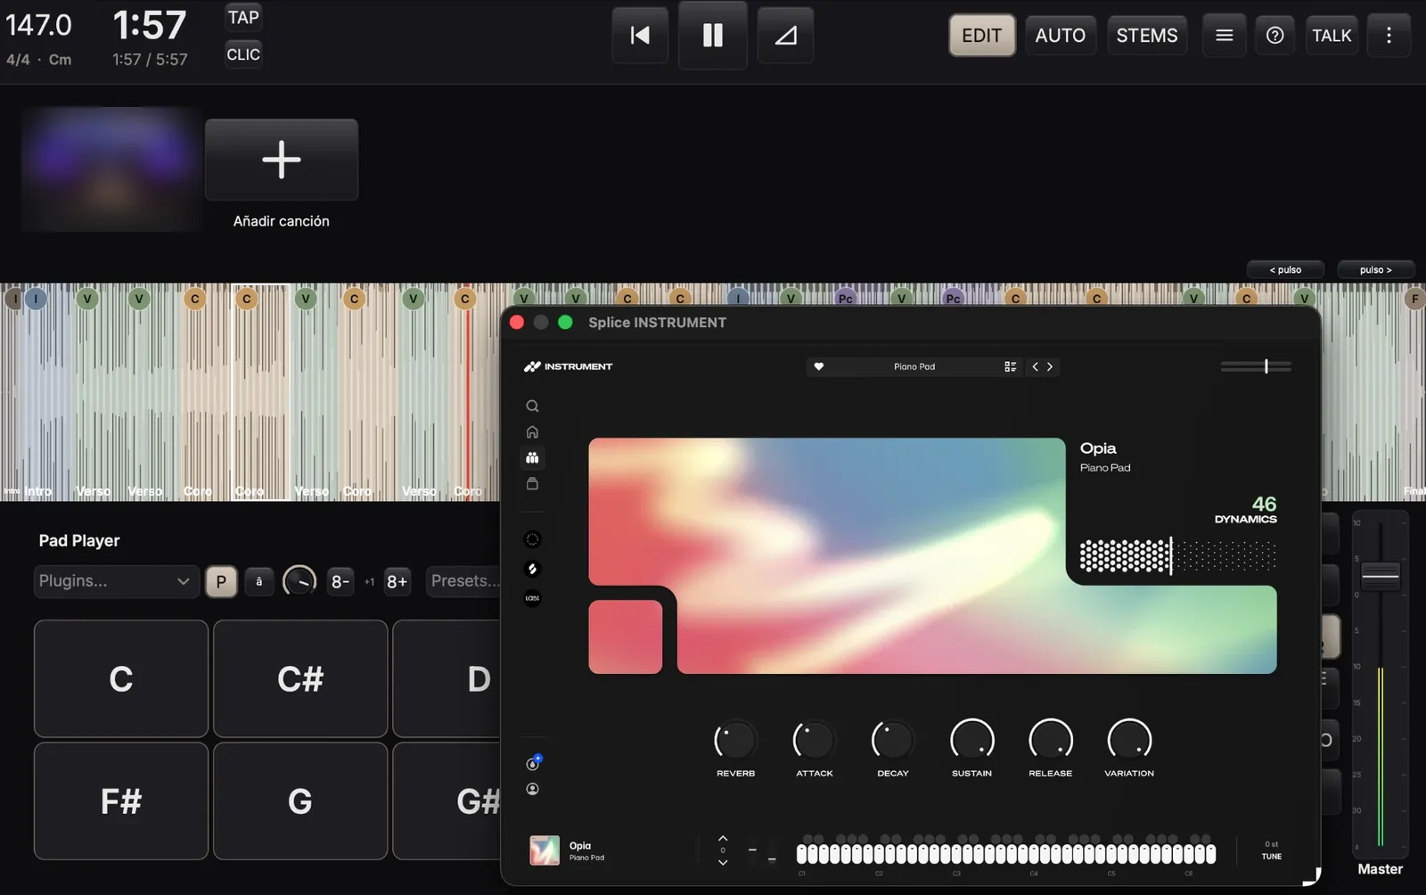Screen dimensions: 1426x895
Task: Add a song with Añadir canción
Action: pos(282,160)
